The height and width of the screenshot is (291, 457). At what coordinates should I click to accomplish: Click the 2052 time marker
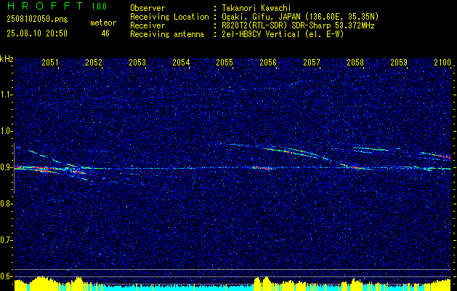click(x=94, y=63)
